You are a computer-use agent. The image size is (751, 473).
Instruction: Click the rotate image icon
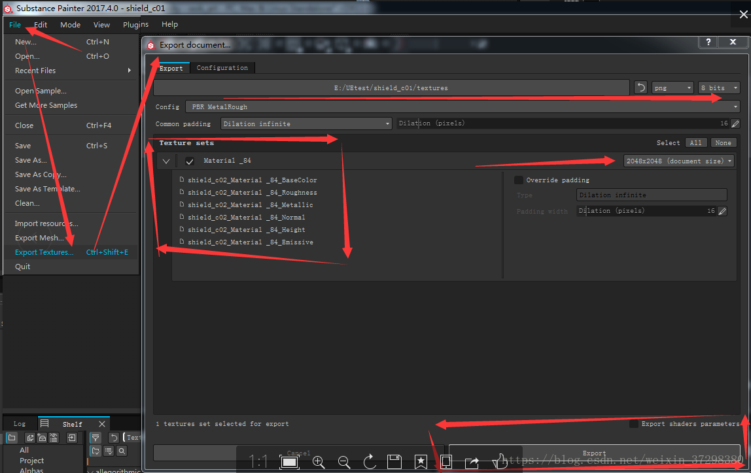369,461
